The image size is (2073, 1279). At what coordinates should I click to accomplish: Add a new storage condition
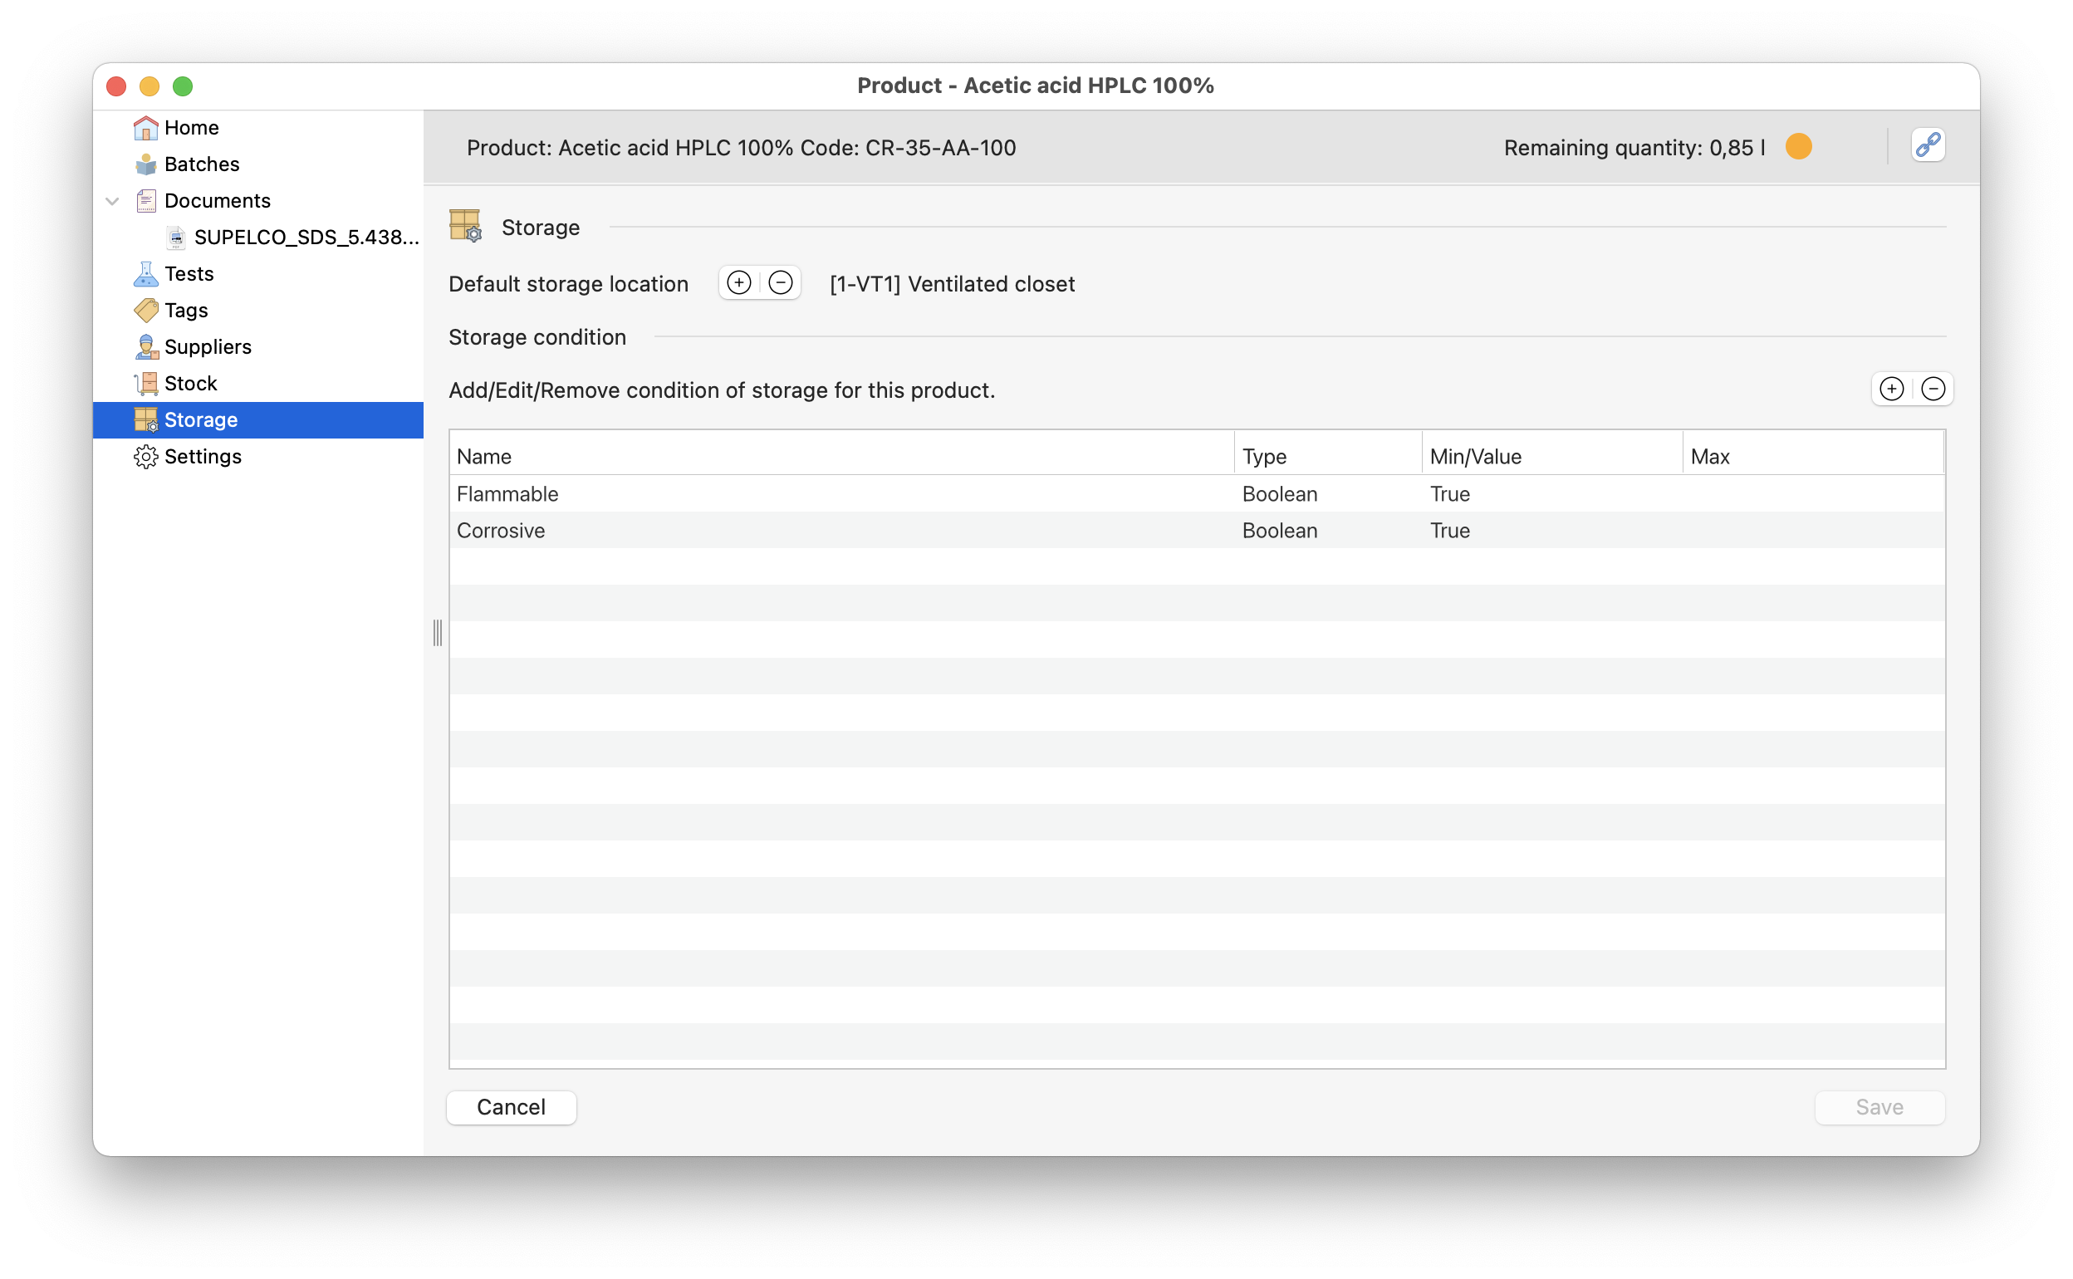(x=1891, y=390)
